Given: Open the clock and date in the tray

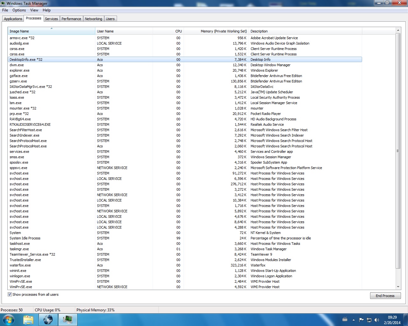Looking at the screenshot, I should (392, 320).
